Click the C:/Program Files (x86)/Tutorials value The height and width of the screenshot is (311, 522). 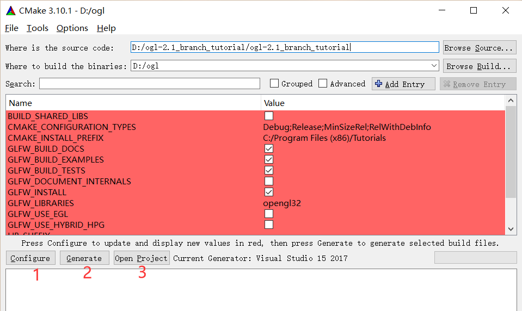(324, 138)
